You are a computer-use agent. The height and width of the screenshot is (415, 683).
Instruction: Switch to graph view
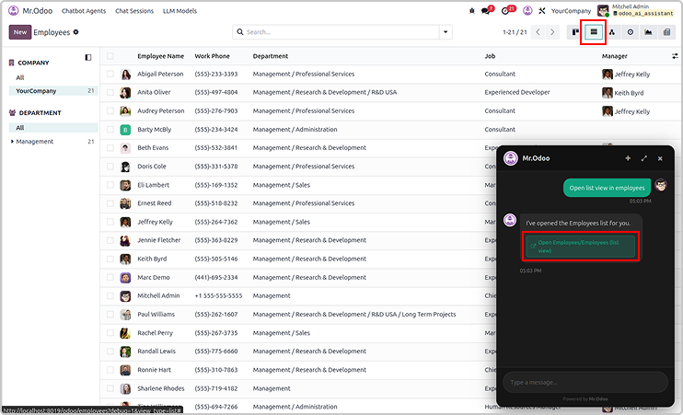pos(649,32)
